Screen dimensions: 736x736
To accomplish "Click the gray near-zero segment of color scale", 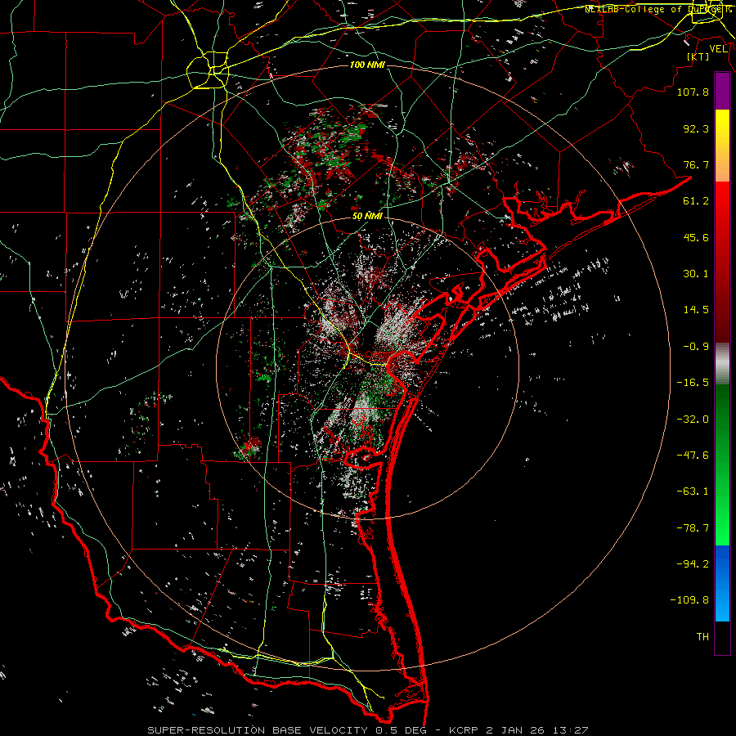I will click(722, 364).
